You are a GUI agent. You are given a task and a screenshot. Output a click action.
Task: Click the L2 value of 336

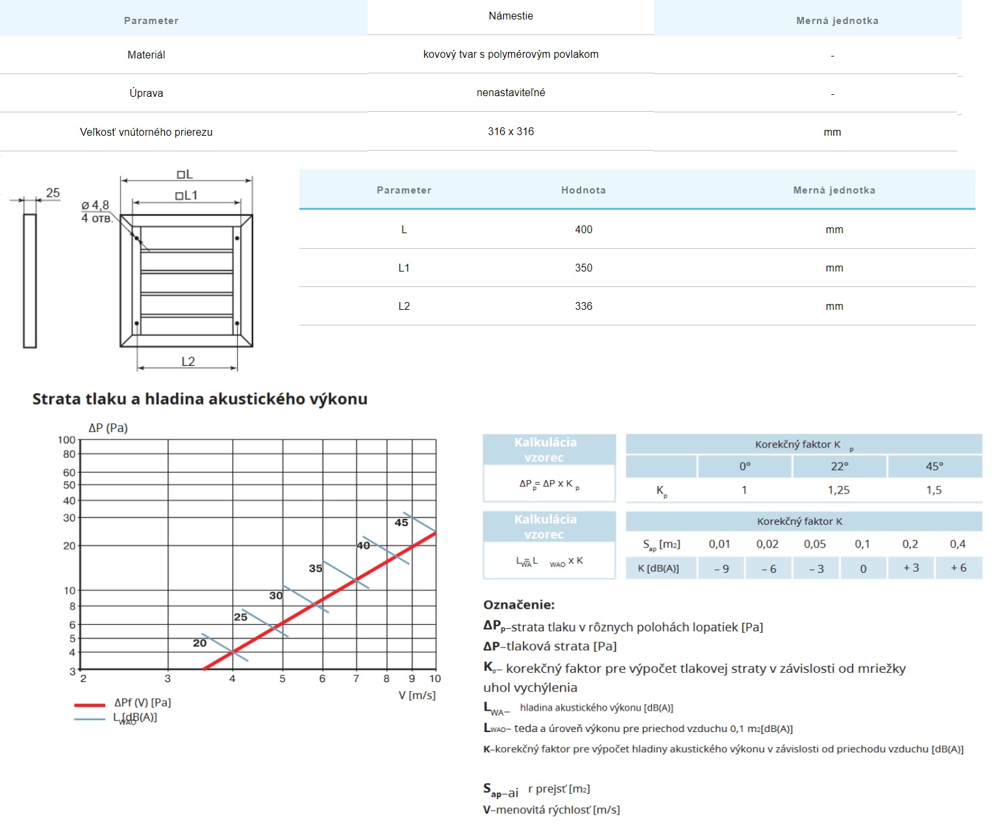click(583, 307)
